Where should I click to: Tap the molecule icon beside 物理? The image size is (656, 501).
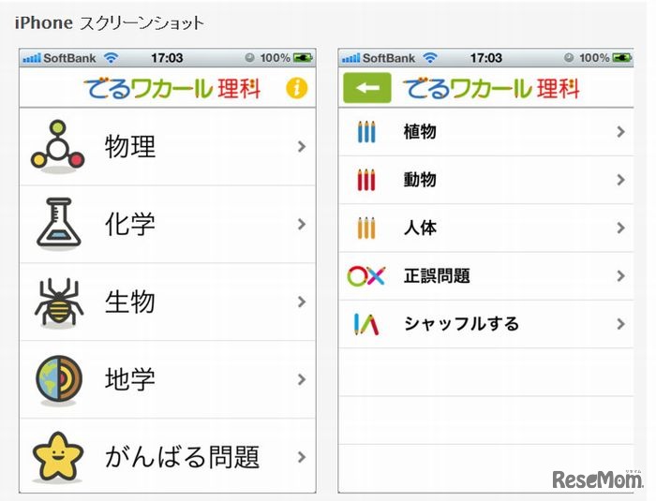[x=58, y=145]
